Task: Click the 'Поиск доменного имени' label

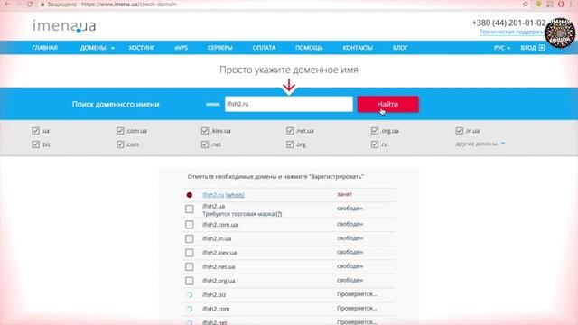Action: click(x=116, y=105)
